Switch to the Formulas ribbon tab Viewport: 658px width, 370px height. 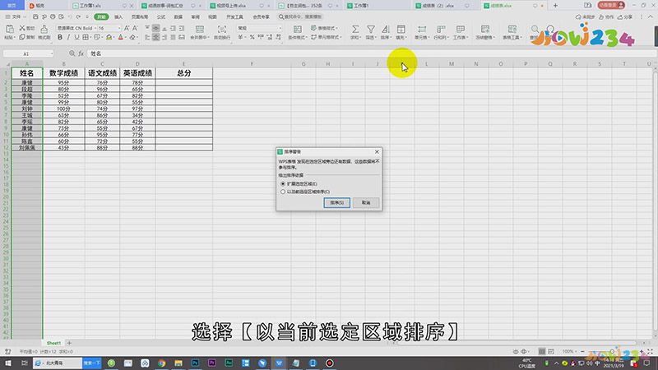[x=160, y=16]
